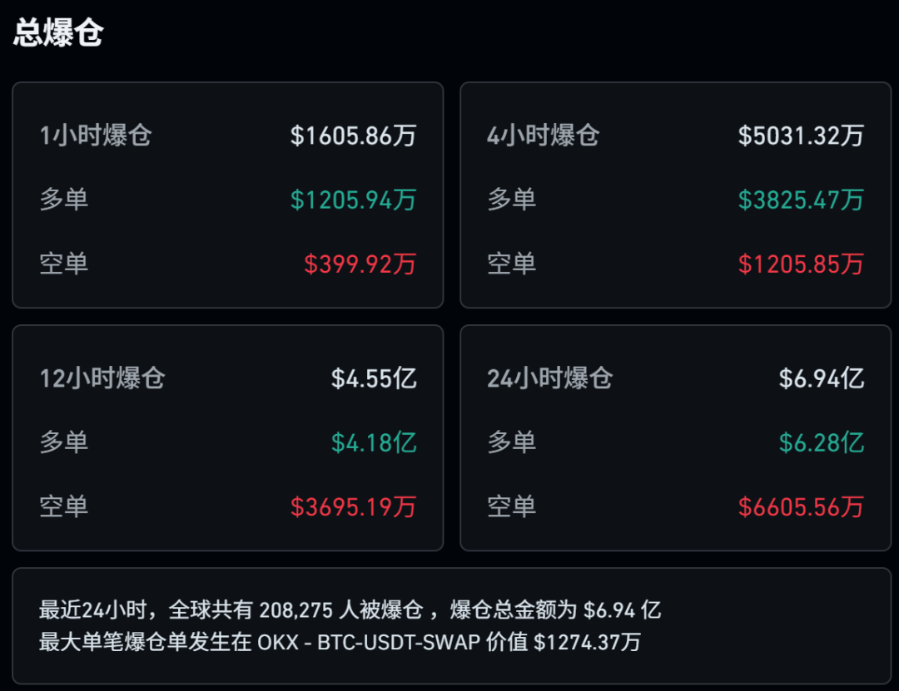Screen dimensions: 899x691
Task: Click the 总爆仓 heading
Action: coord(58,33)
